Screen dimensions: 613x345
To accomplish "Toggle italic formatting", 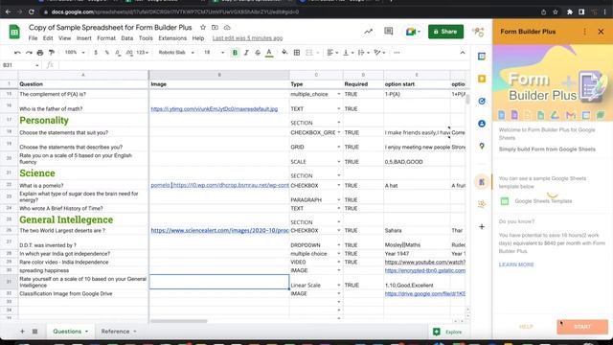I will pos(246,53).
